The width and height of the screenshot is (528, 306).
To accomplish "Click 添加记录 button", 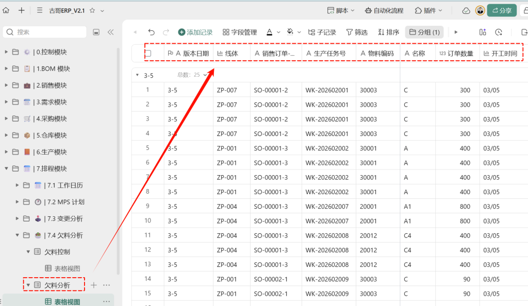I will pos(195,32).
